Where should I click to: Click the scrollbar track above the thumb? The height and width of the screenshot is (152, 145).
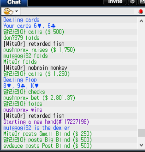pos(141,76)
